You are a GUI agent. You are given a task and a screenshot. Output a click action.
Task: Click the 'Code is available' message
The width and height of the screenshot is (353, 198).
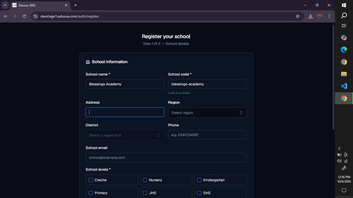point(179,93)
